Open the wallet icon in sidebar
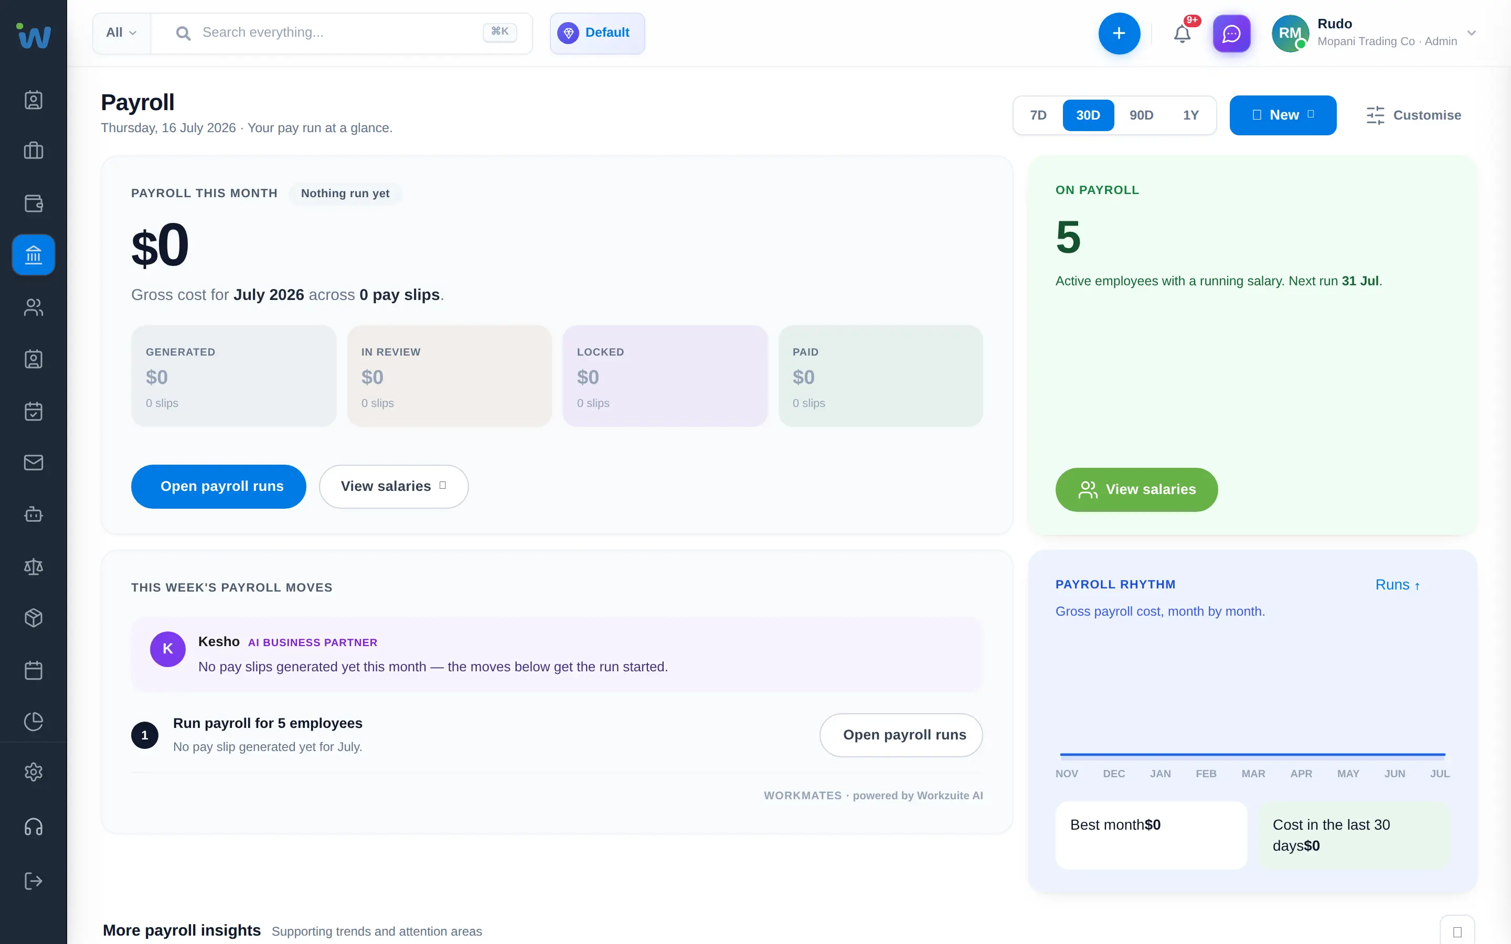The width and height of the screenshot is (1511, 944). (34, 203)
